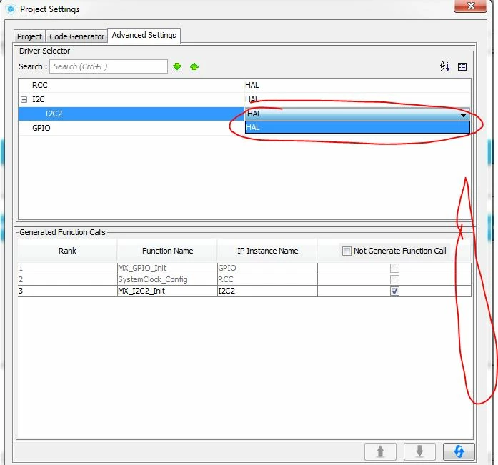The width and height of the screenshot is (498, 465).
Task: Click the I2C2 IP instance cell
Action: click(267, 291)
